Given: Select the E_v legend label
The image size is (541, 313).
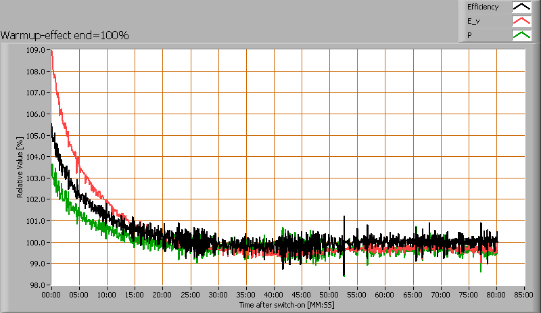Looking at the screenshot, I should click(473, 22).
